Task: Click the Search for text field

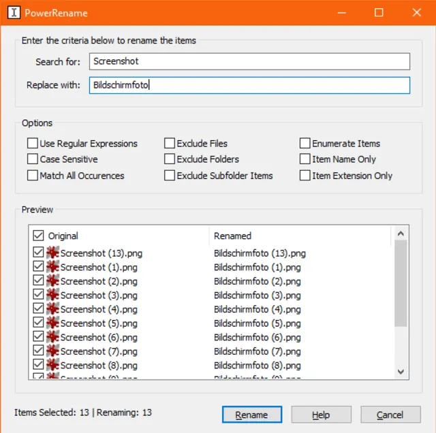Action: pyautogui.click(x=249, y=61)
